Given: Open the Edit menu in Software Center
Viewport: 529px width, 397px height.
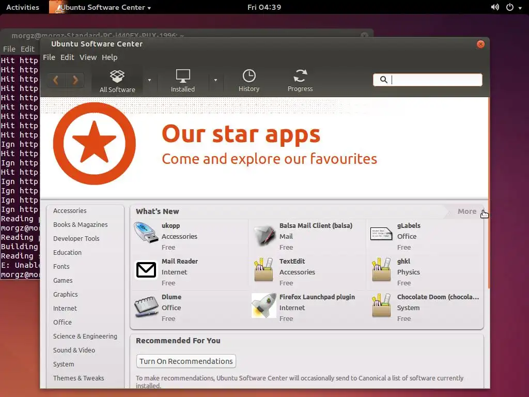Looking at the screenshot, I should pos(67,57).
